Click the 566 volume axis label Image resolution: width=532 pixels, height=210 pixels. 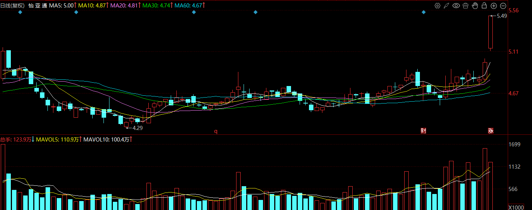[x=514, y=189]
